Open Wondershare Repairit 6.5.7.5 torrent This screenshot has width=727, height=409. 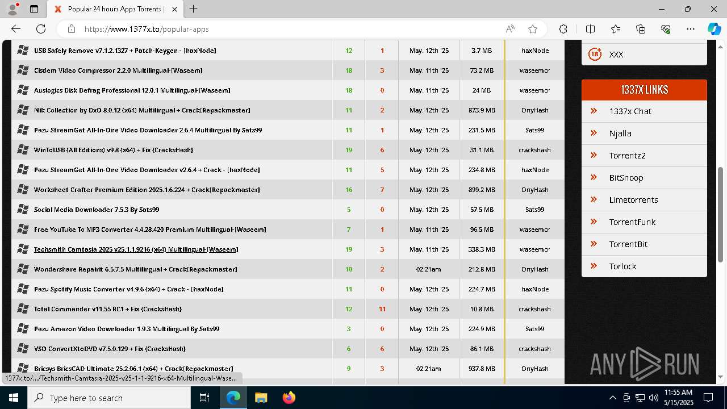tap(136, 269)
